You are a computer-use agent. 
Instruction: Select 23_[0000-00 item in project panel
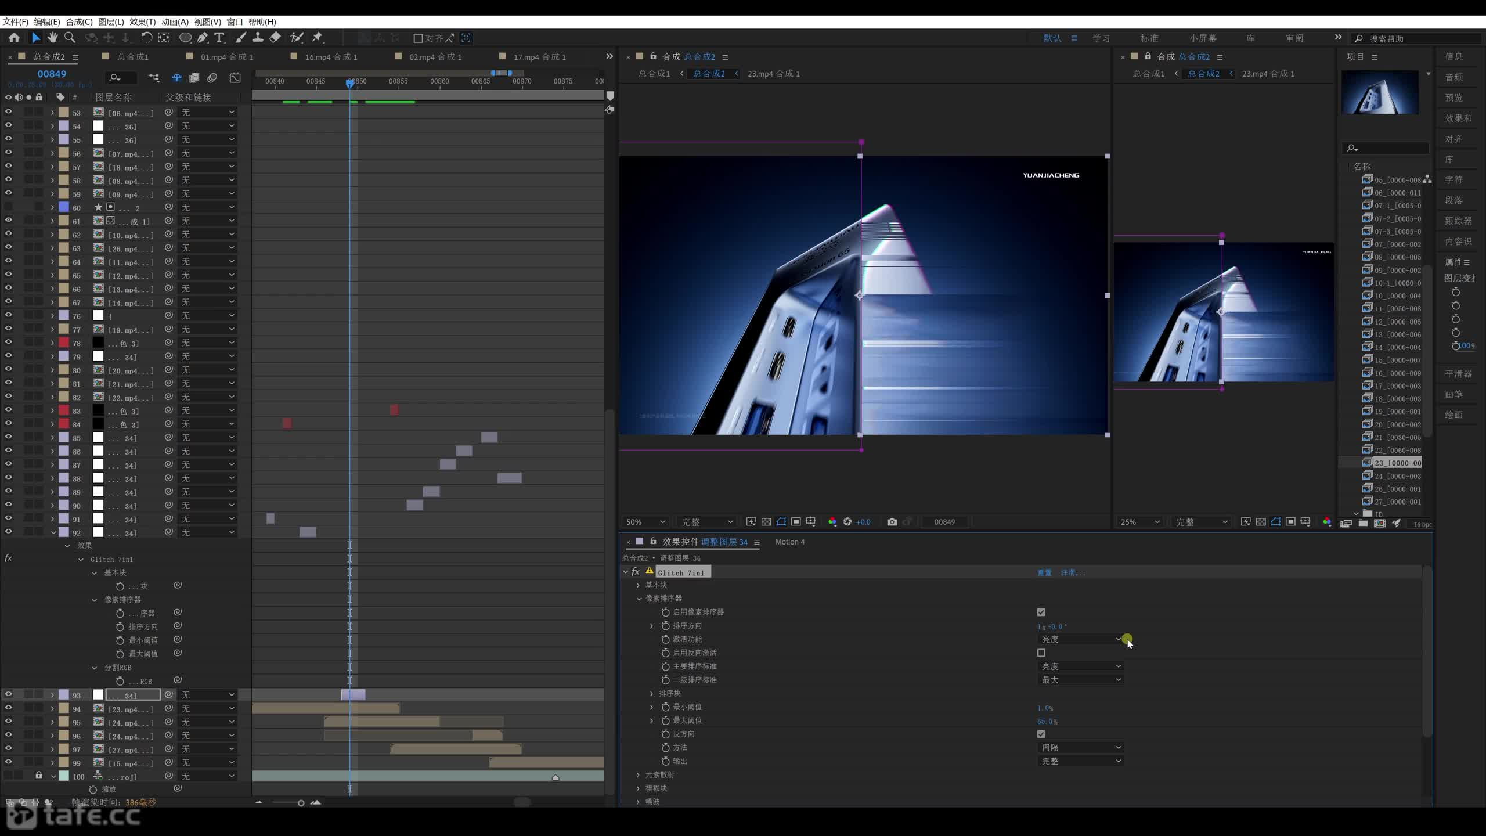[1397, 463]
